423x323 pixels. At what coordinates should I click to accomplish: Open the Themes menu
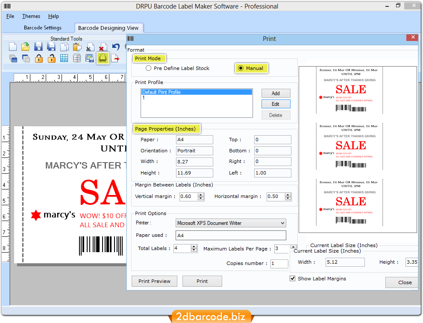31,16
